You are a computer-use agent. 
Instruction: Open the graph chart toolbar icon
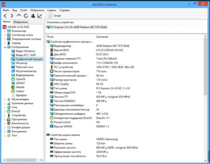pos(40,16)
